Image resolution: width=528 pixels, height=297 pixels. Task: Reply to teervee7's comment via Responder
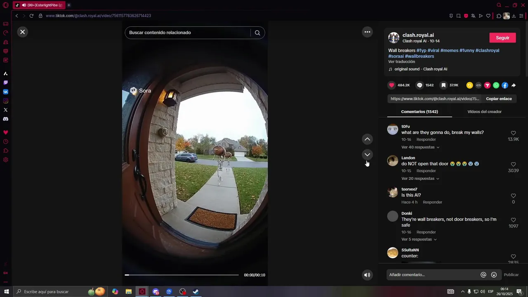(x=432, y=202)
